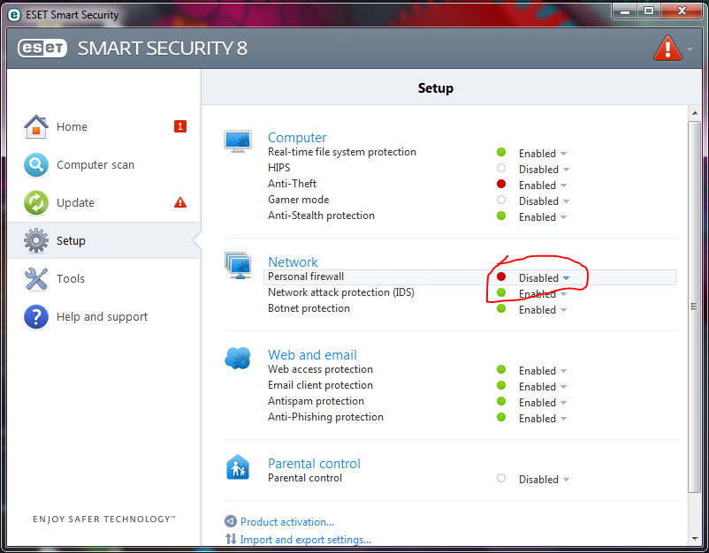Open Anti-Theft Enabled dropdown

click(x=543, y=186)
